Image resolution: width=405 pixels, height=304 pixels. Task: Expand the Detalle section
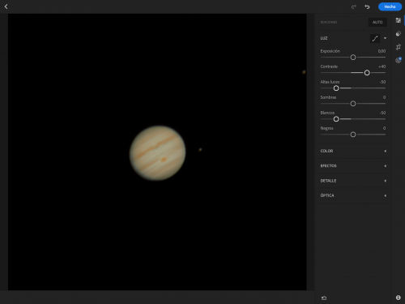coord(353,181)
